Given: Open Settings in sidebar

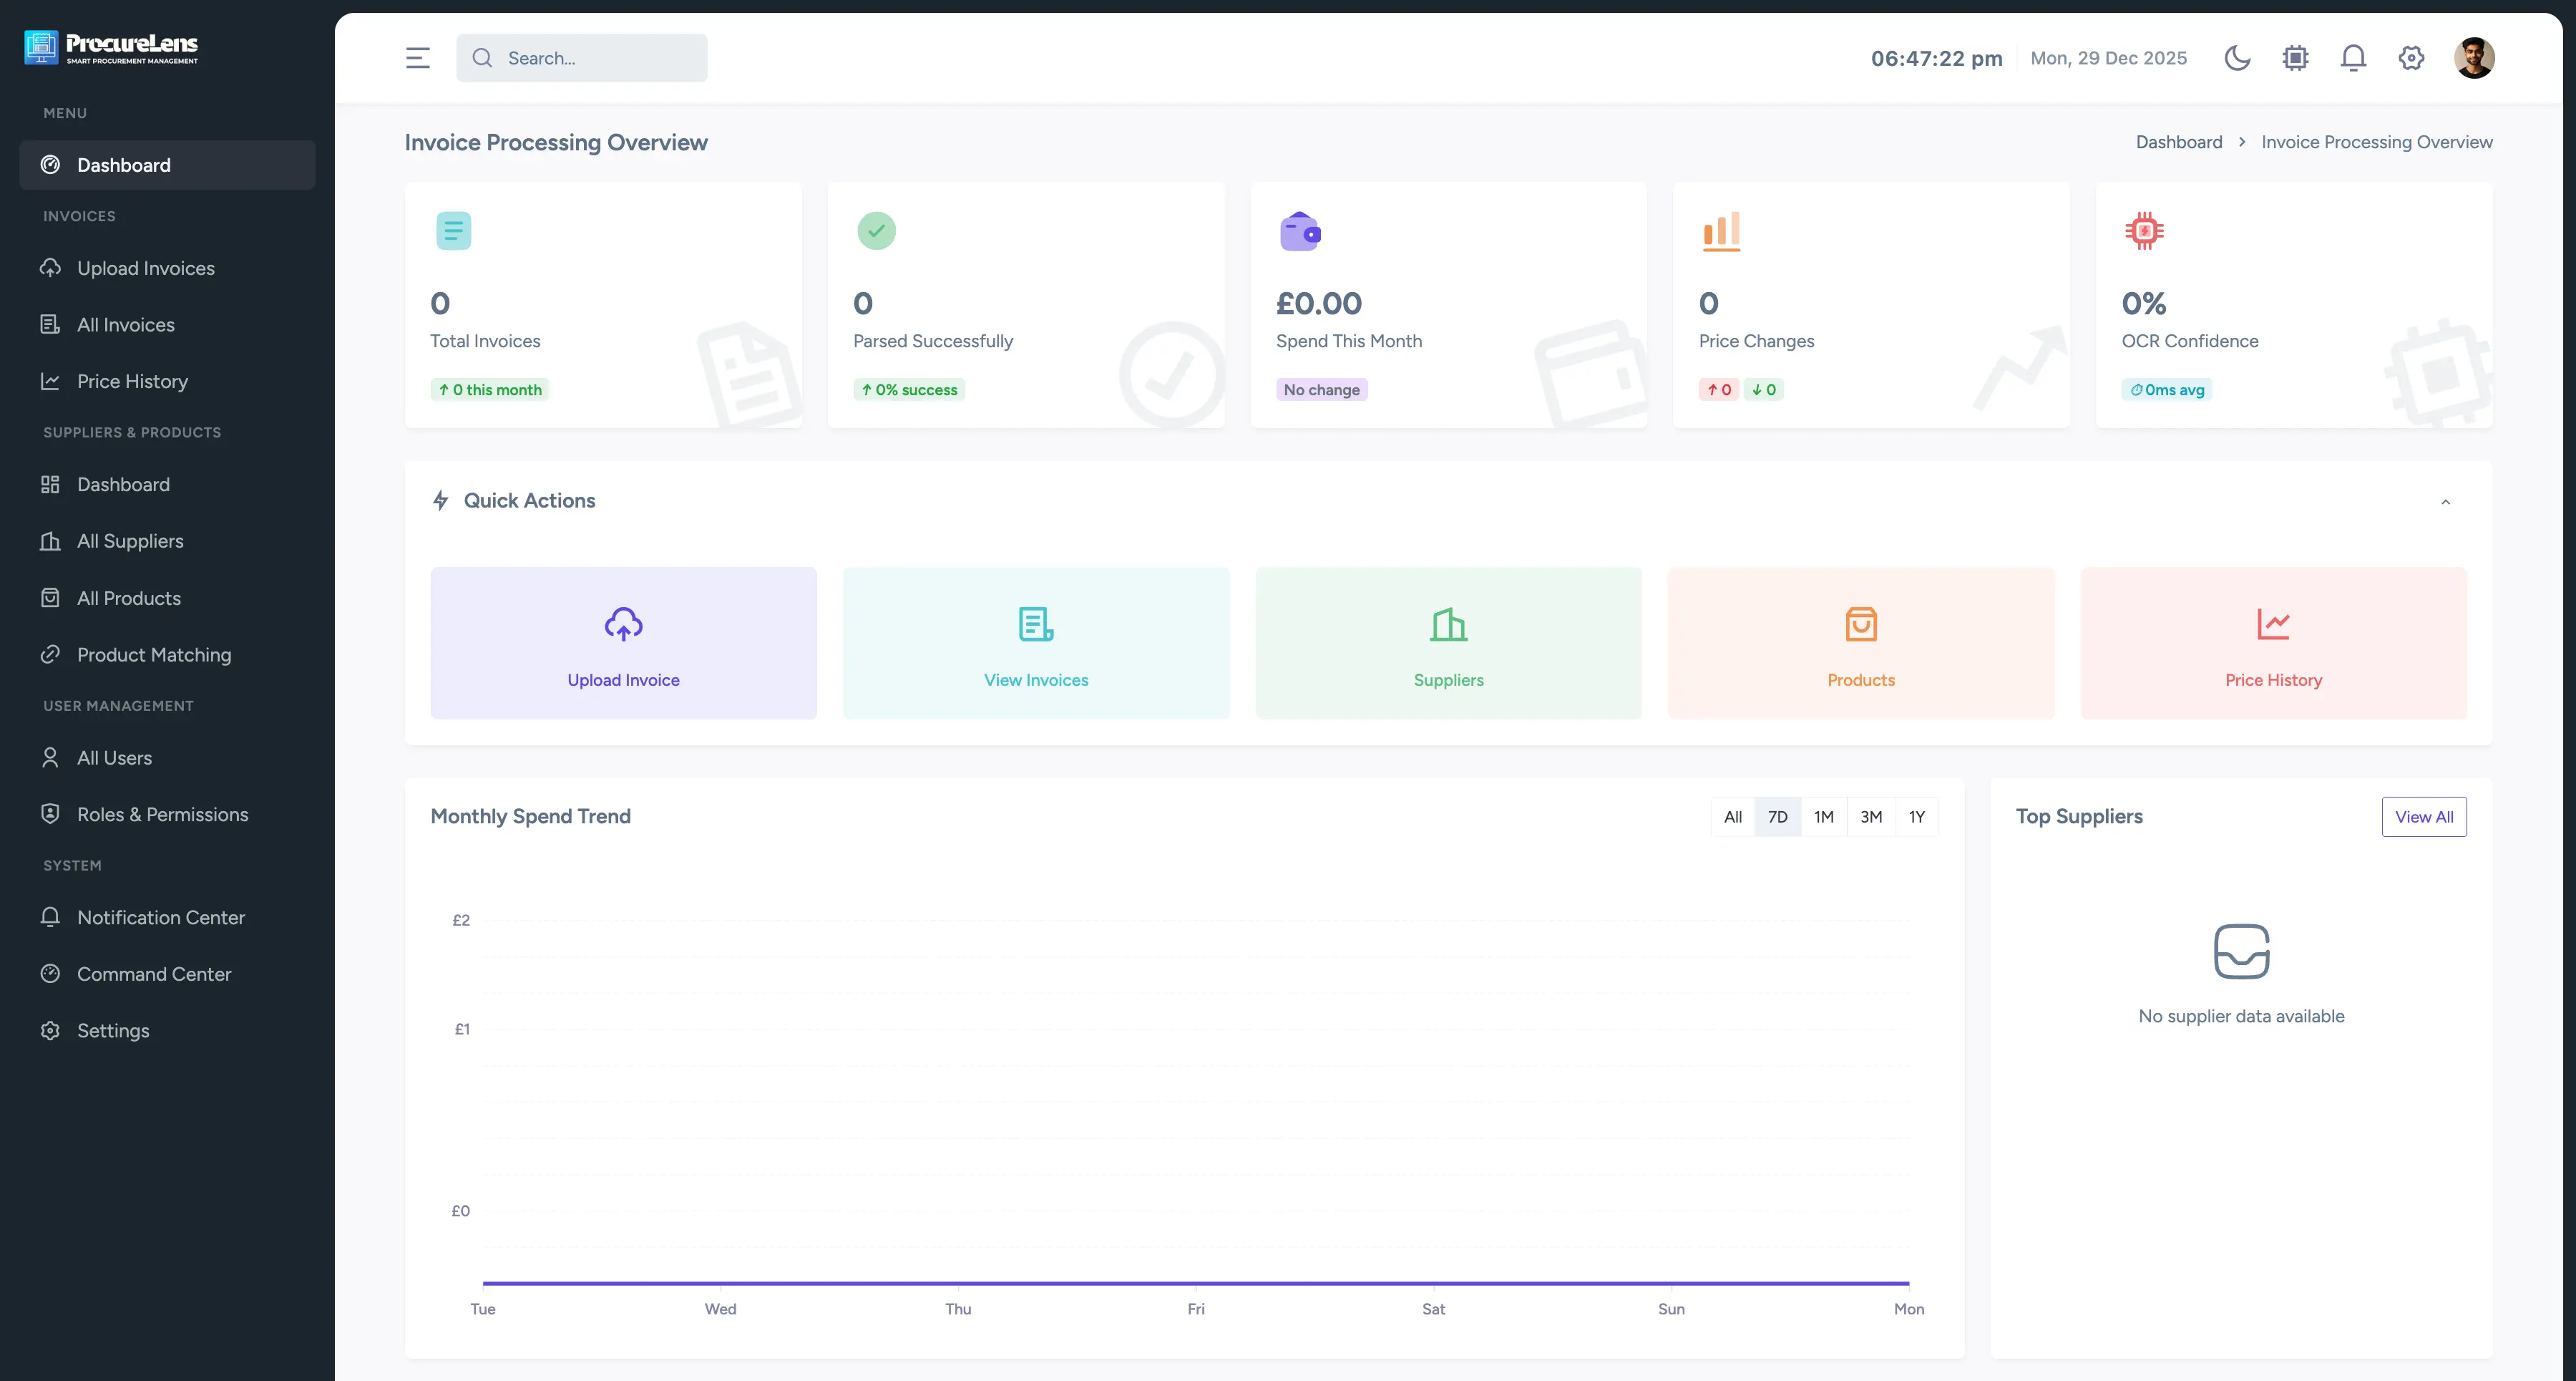Looking at the screenshot, I should (167, 1031).
